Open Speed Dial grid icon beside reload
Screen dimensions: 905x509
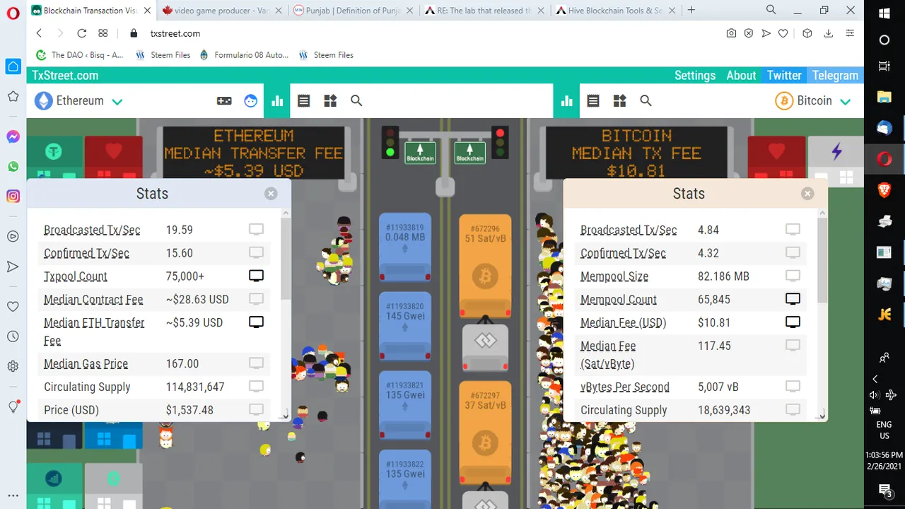(x=103, y=33)
